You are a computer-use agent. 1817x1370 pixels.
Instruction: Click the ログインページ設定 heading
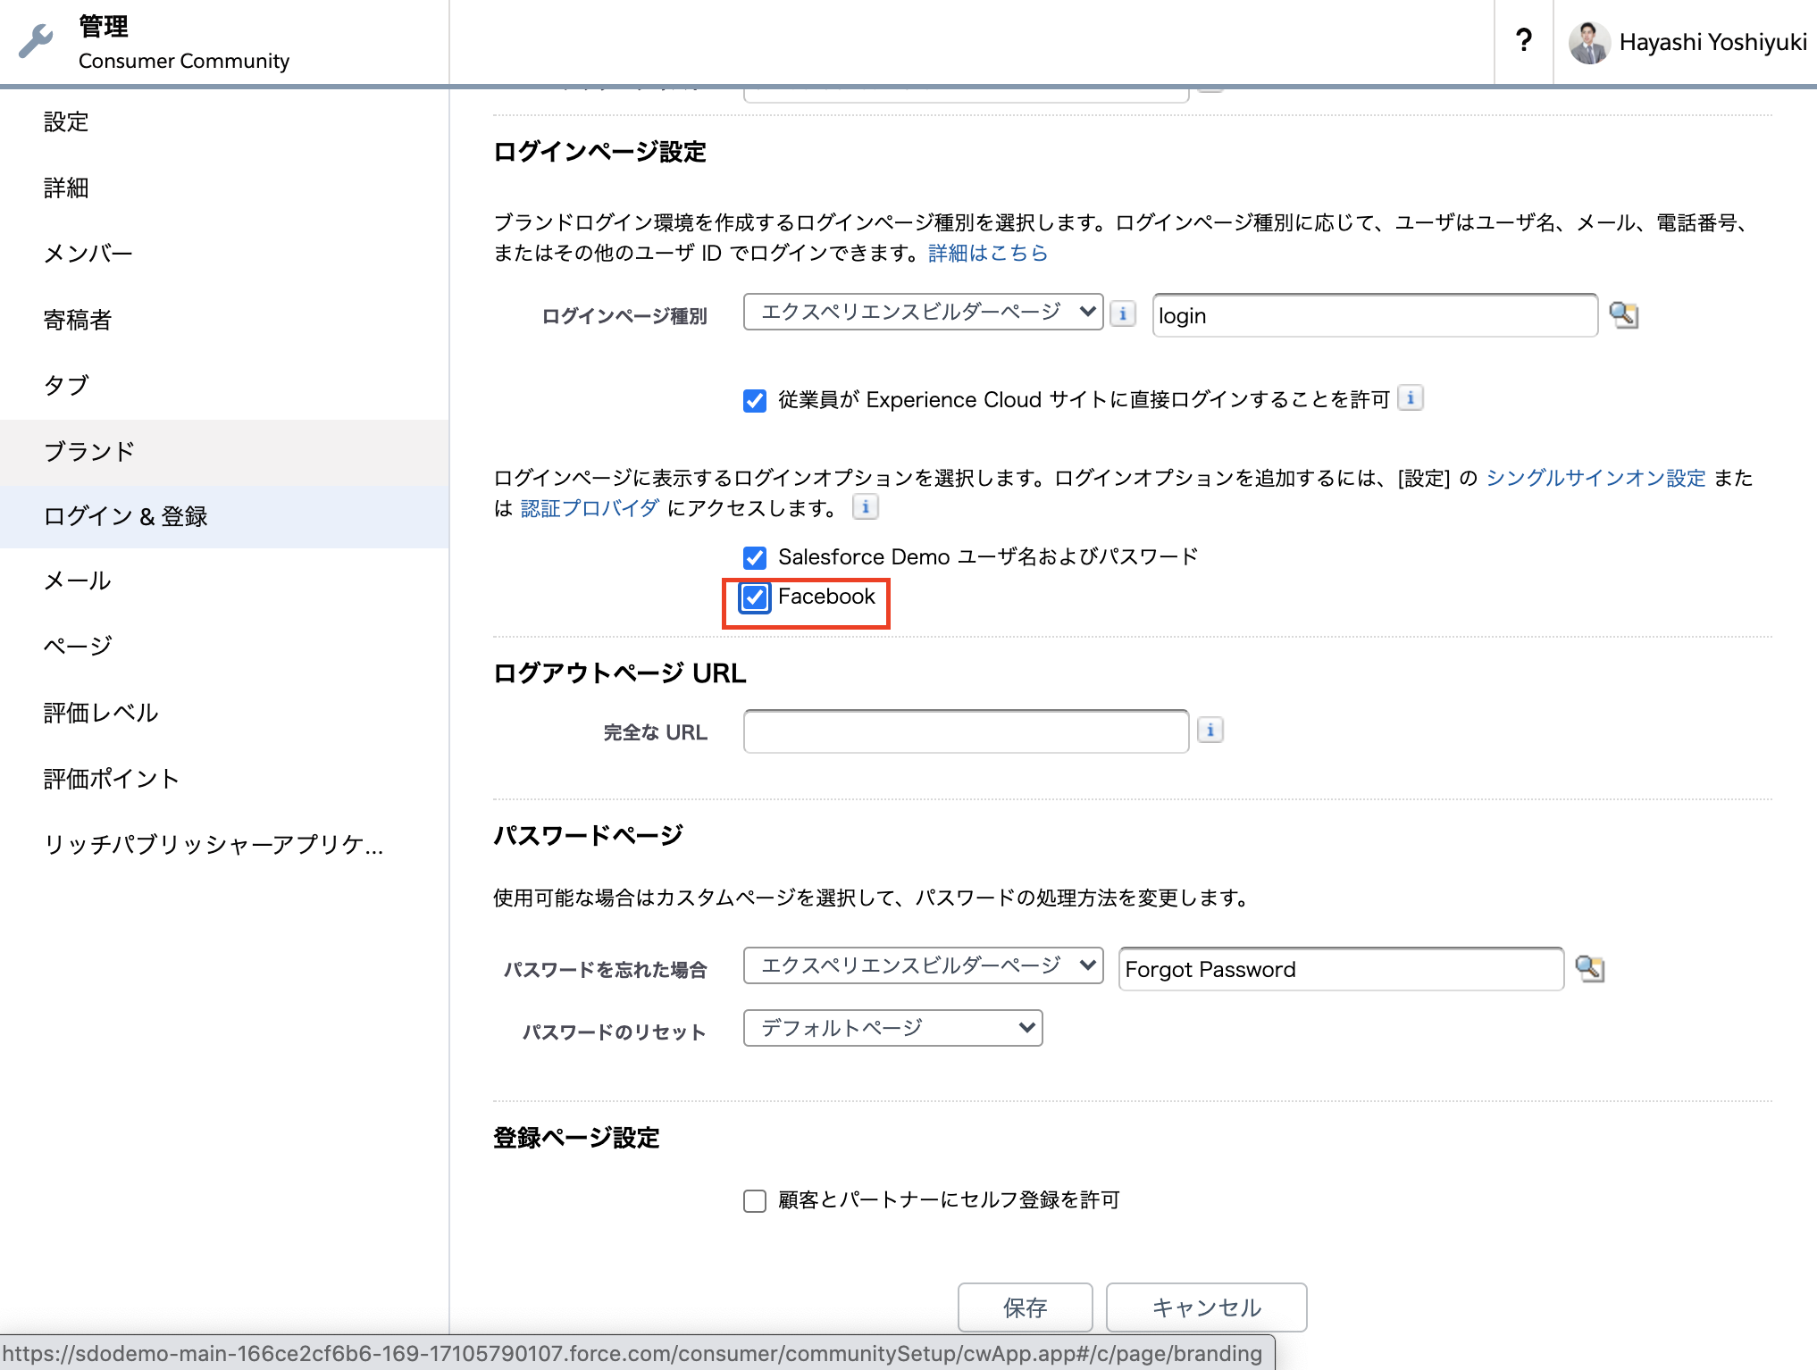pos(599,152)
